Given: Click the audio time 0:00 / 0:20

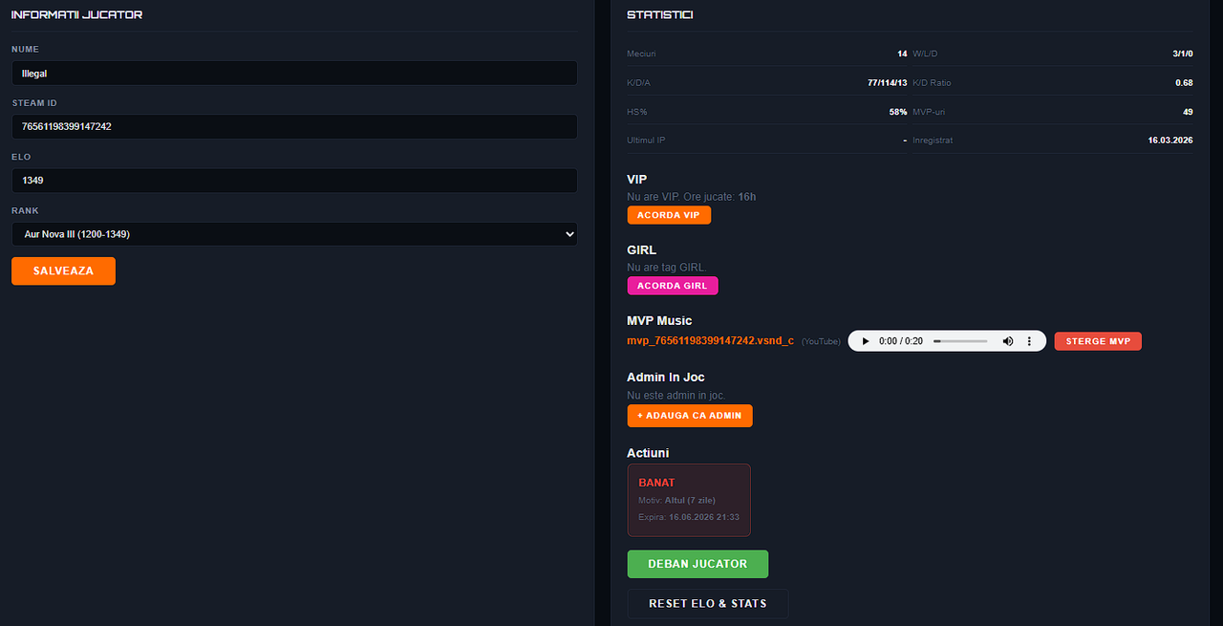Looking at the screenshot, I should coord(901,341).
